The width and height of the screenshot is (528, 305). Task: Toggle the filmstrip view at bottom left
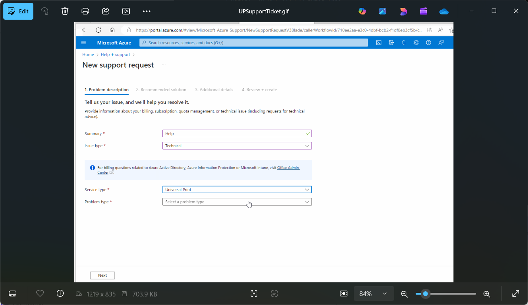click(x=13, y=294)
